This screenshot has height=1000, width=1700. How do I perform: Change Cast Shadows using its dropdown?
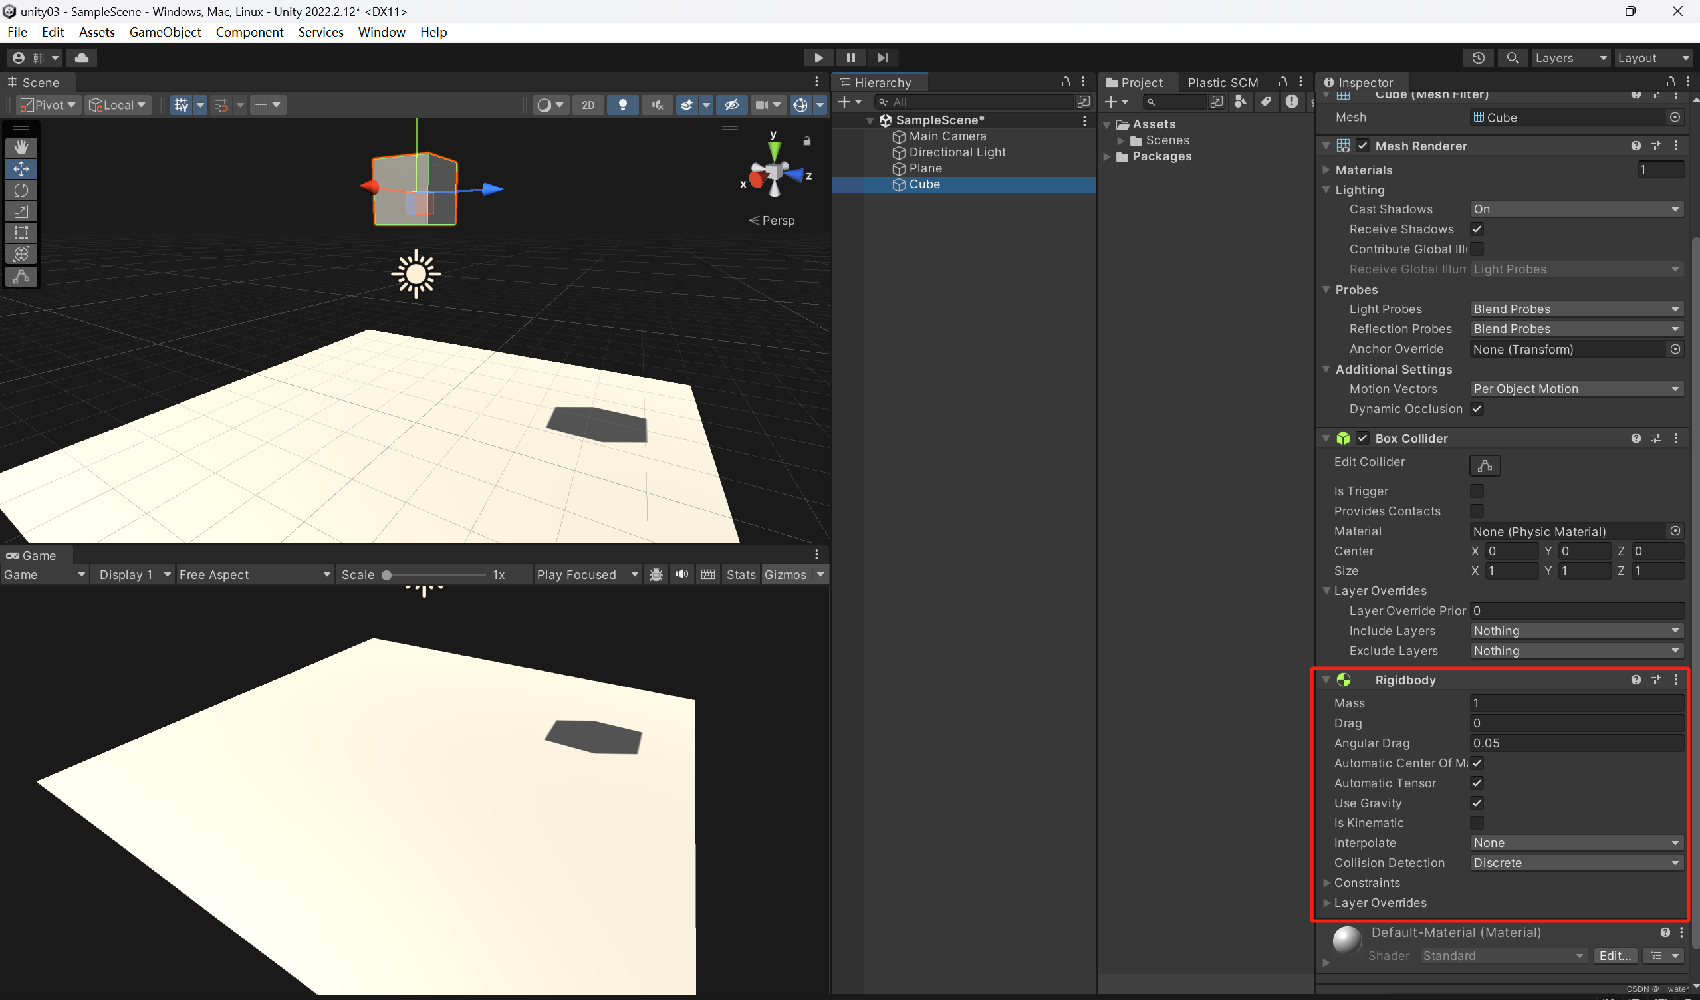tap(1576, 209)
